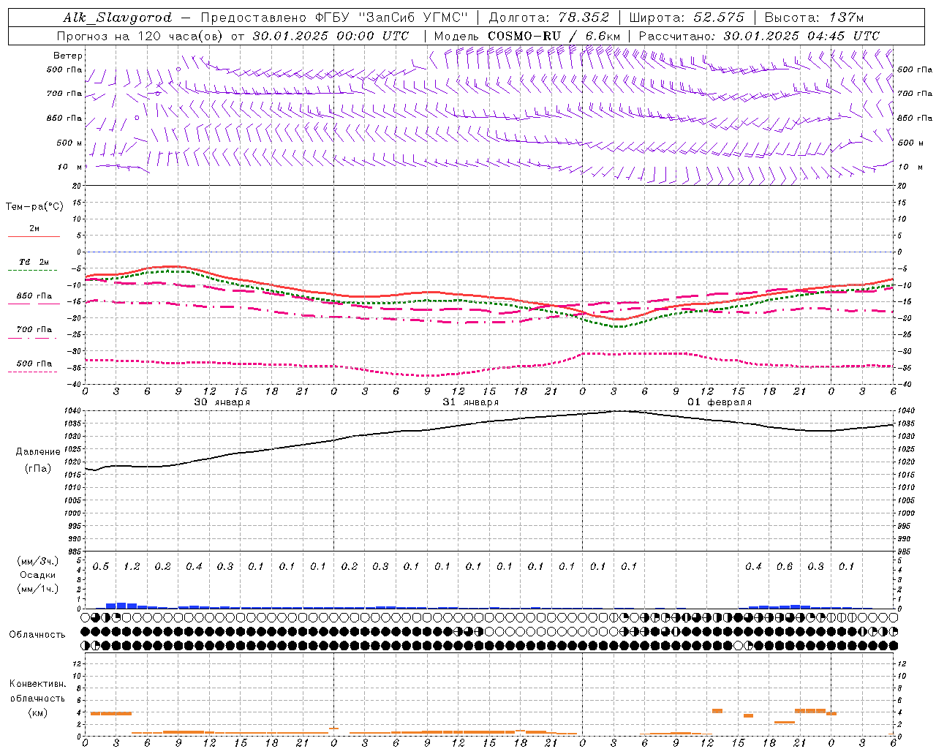Screen dimensions: 936x749
Task: Click the date label 30 января
Action: coord(222,402)
